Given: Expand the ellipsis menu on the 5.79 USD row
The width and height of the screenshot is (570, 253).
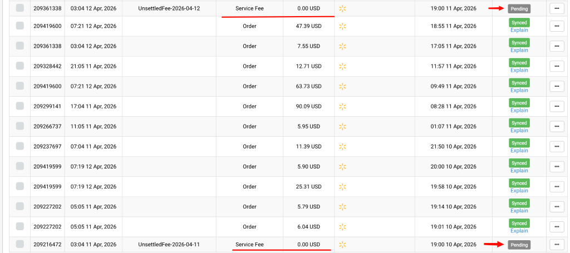Looking at the screenshot, I should point(556,206).
